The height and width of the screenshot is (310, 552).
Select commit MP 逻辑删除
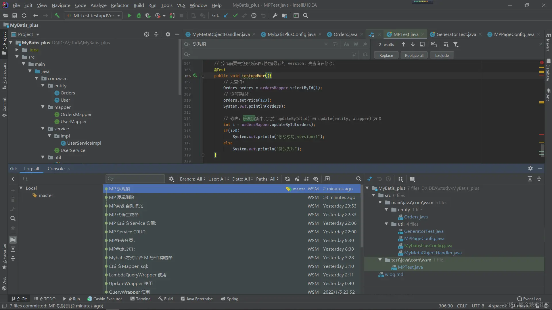[232, 197]
